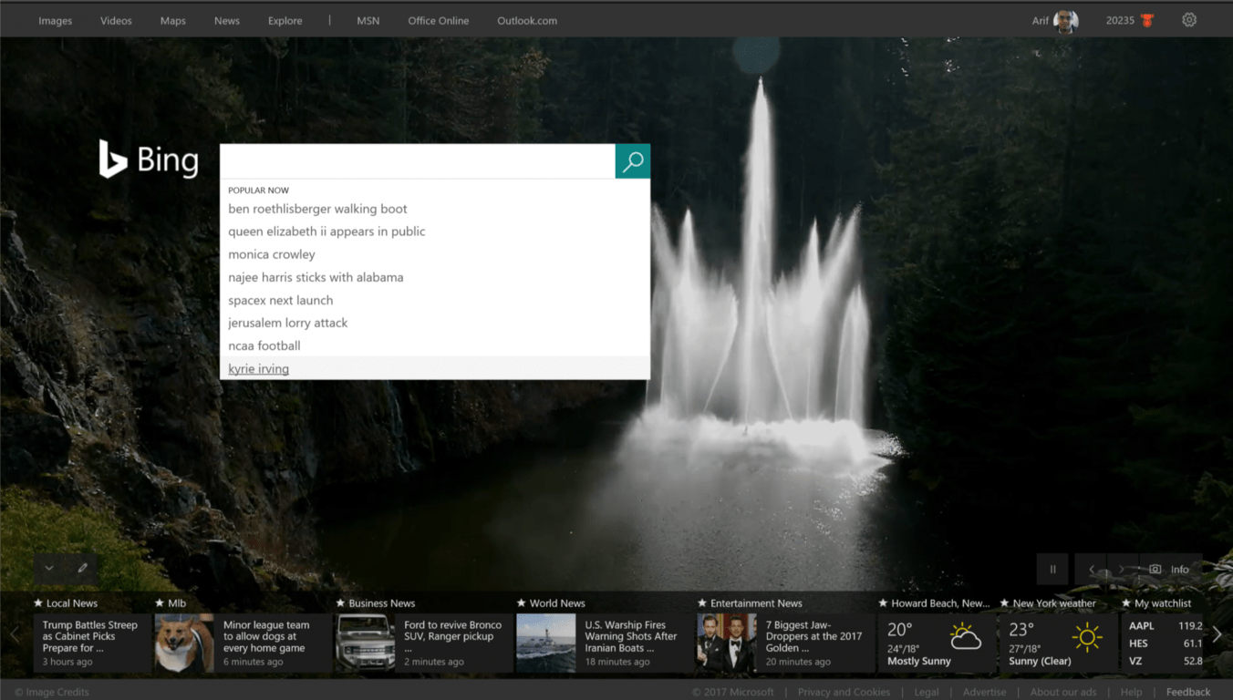
Task: Open the Ford Bronco truck thumbnail
Action: [x=365, y=643]
